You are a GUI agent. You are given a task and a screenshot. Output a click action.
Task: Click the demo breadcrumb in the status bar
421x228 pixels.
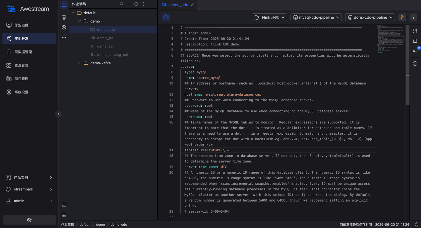click(100, 225)
